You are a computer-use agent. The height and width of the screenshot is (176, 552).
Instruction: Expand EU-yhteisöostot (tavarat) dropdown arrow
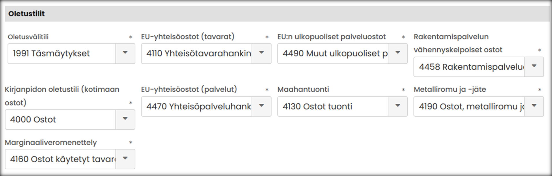click(x=261, y=53)
